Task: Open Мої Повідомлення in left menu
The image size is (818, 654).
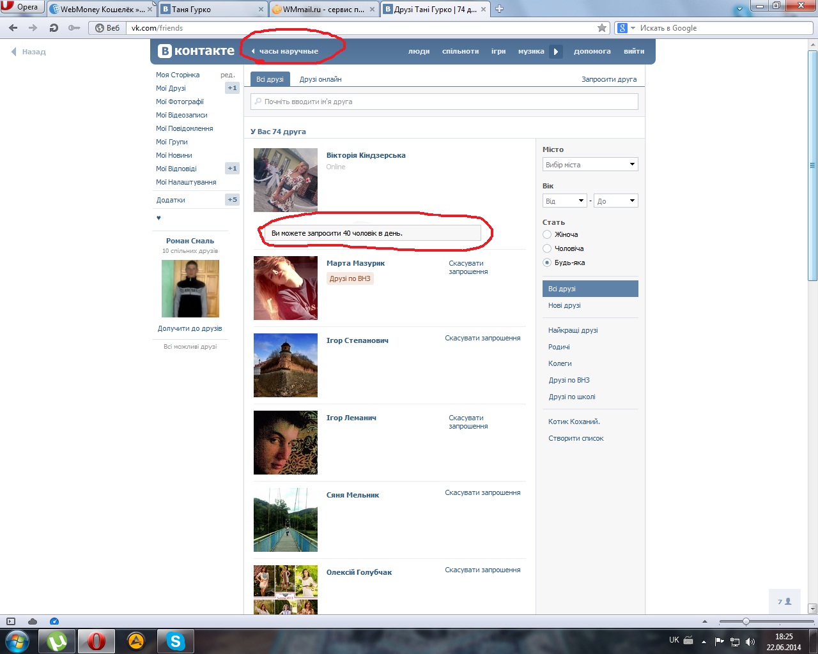Action: pos(185,128)
